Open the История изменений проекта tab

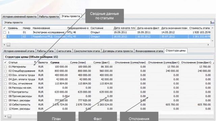20,16
